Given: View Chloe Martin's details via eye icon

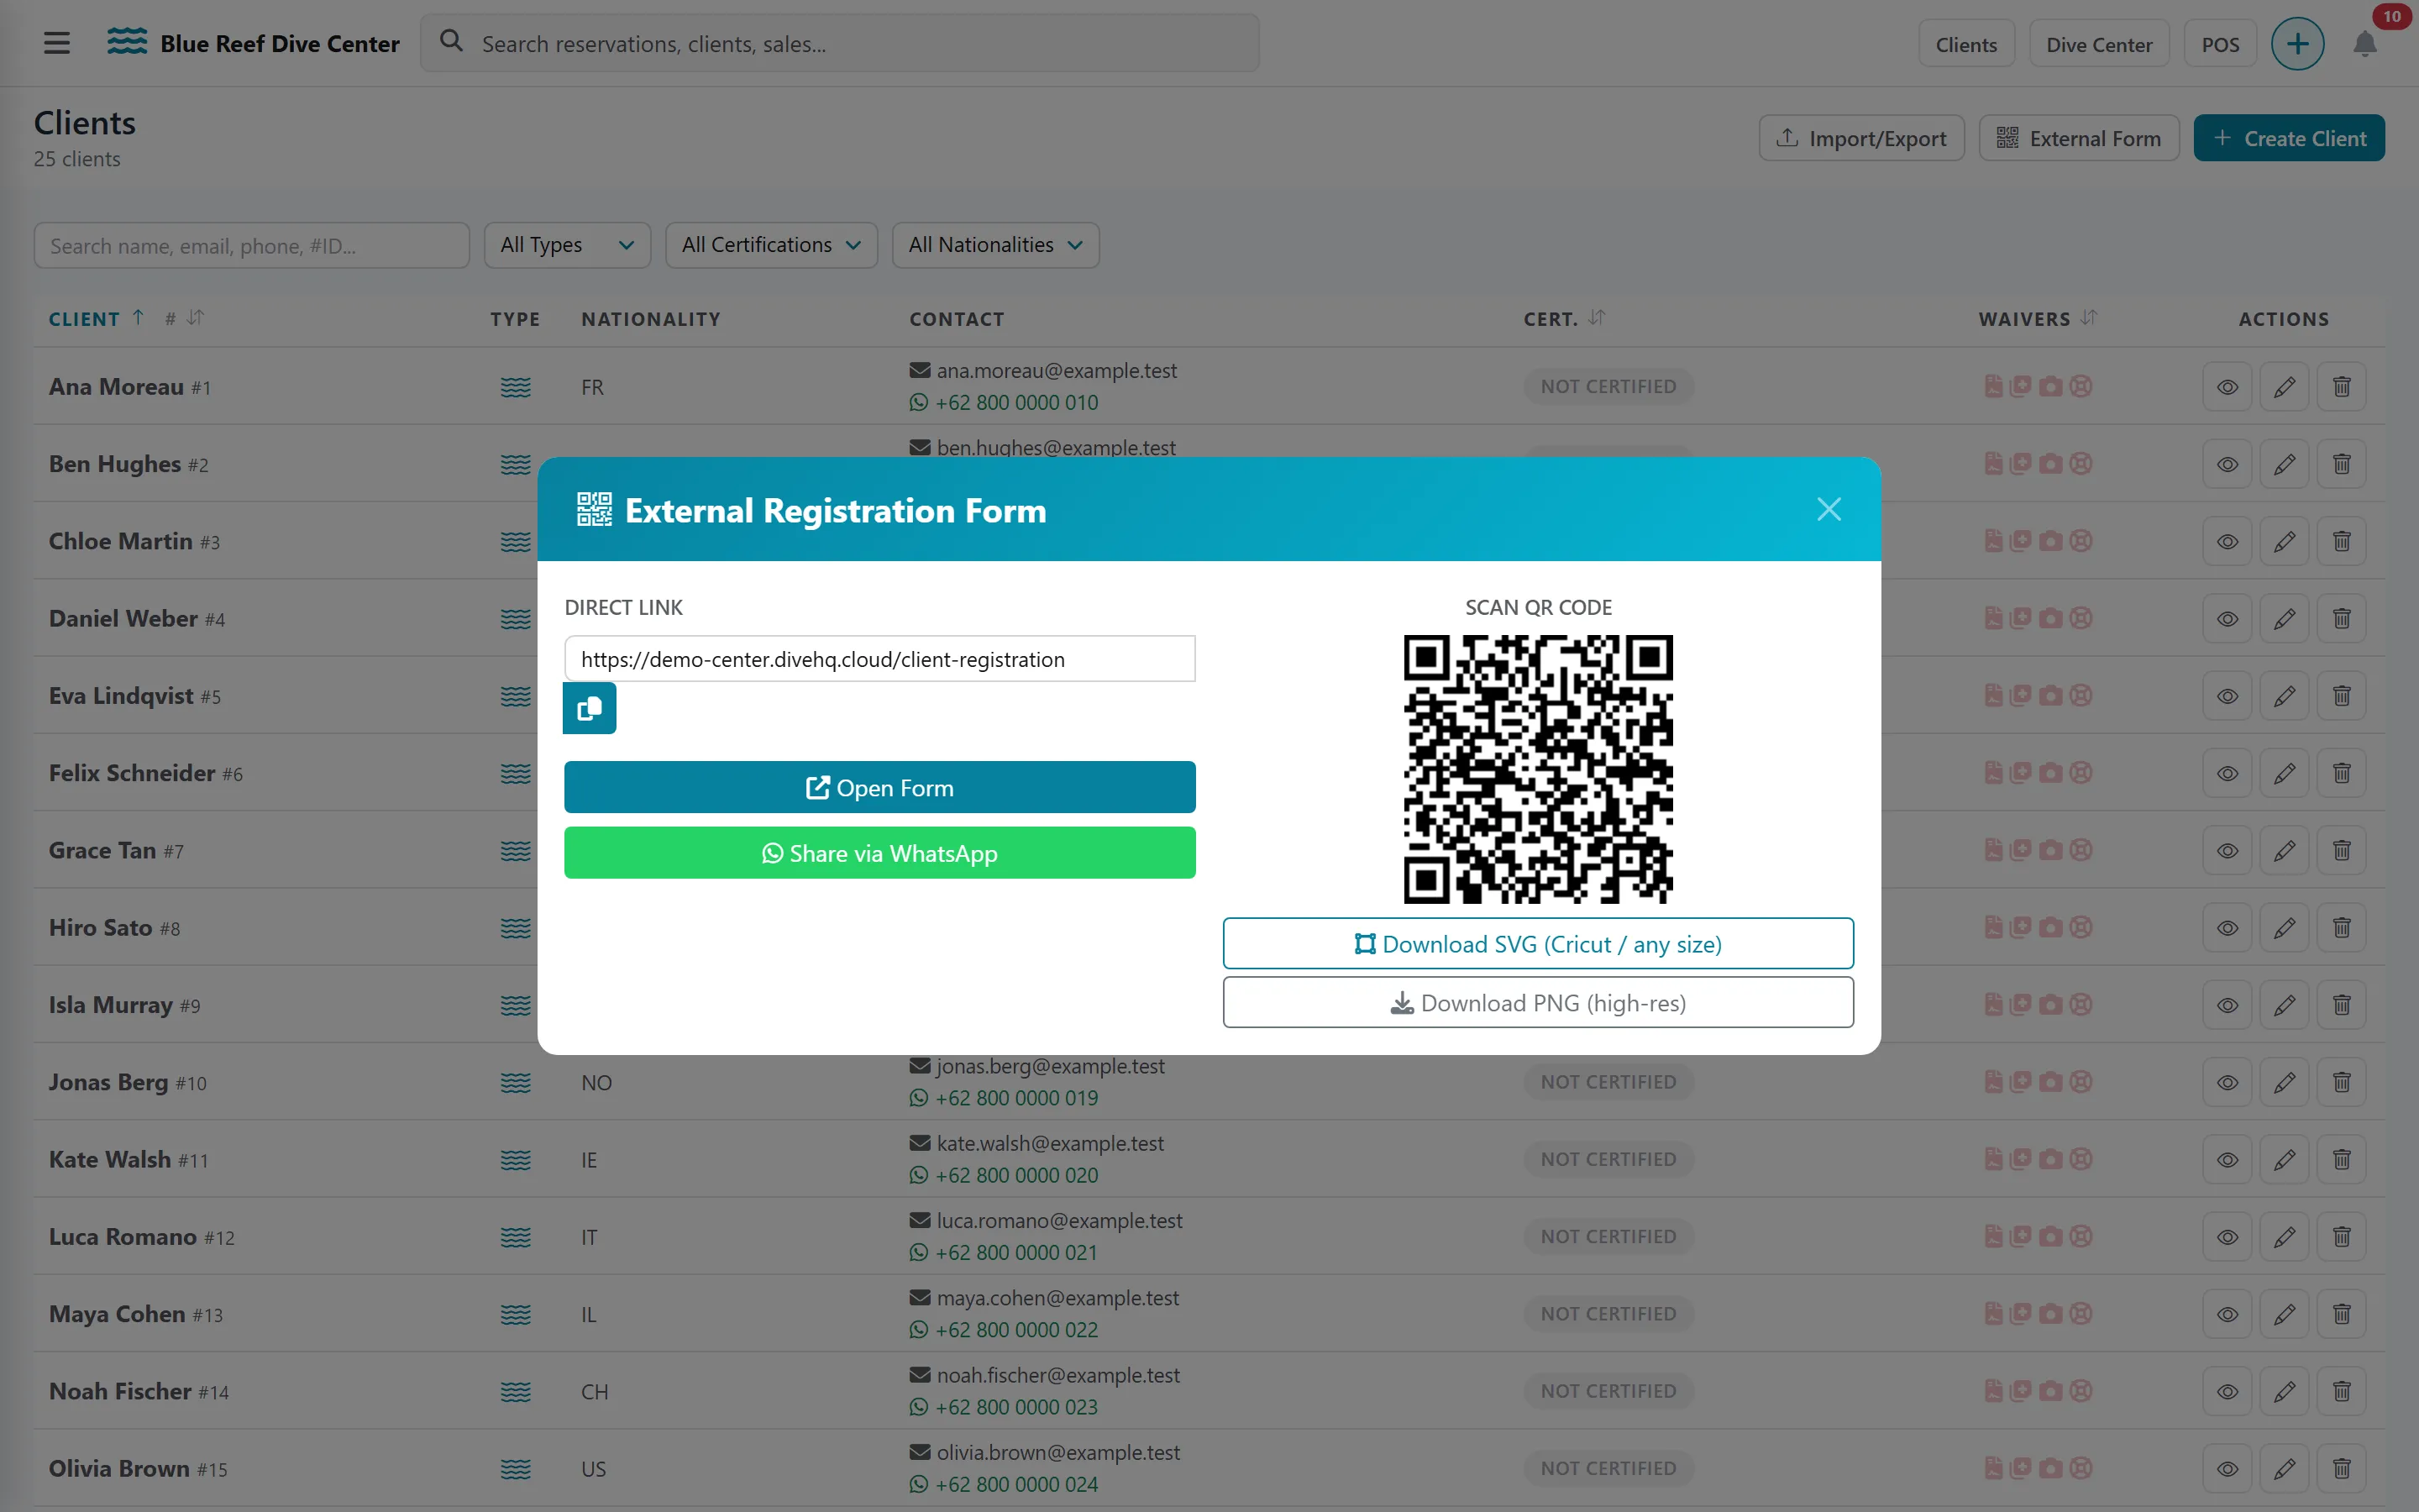Looking at the screenshot, I should coord(2227,542).
